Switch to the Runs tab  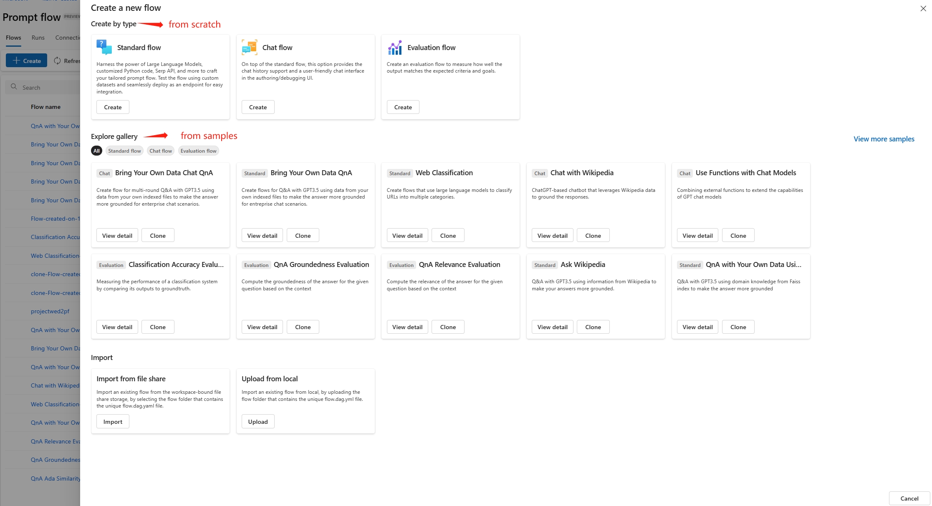[38, 38]
